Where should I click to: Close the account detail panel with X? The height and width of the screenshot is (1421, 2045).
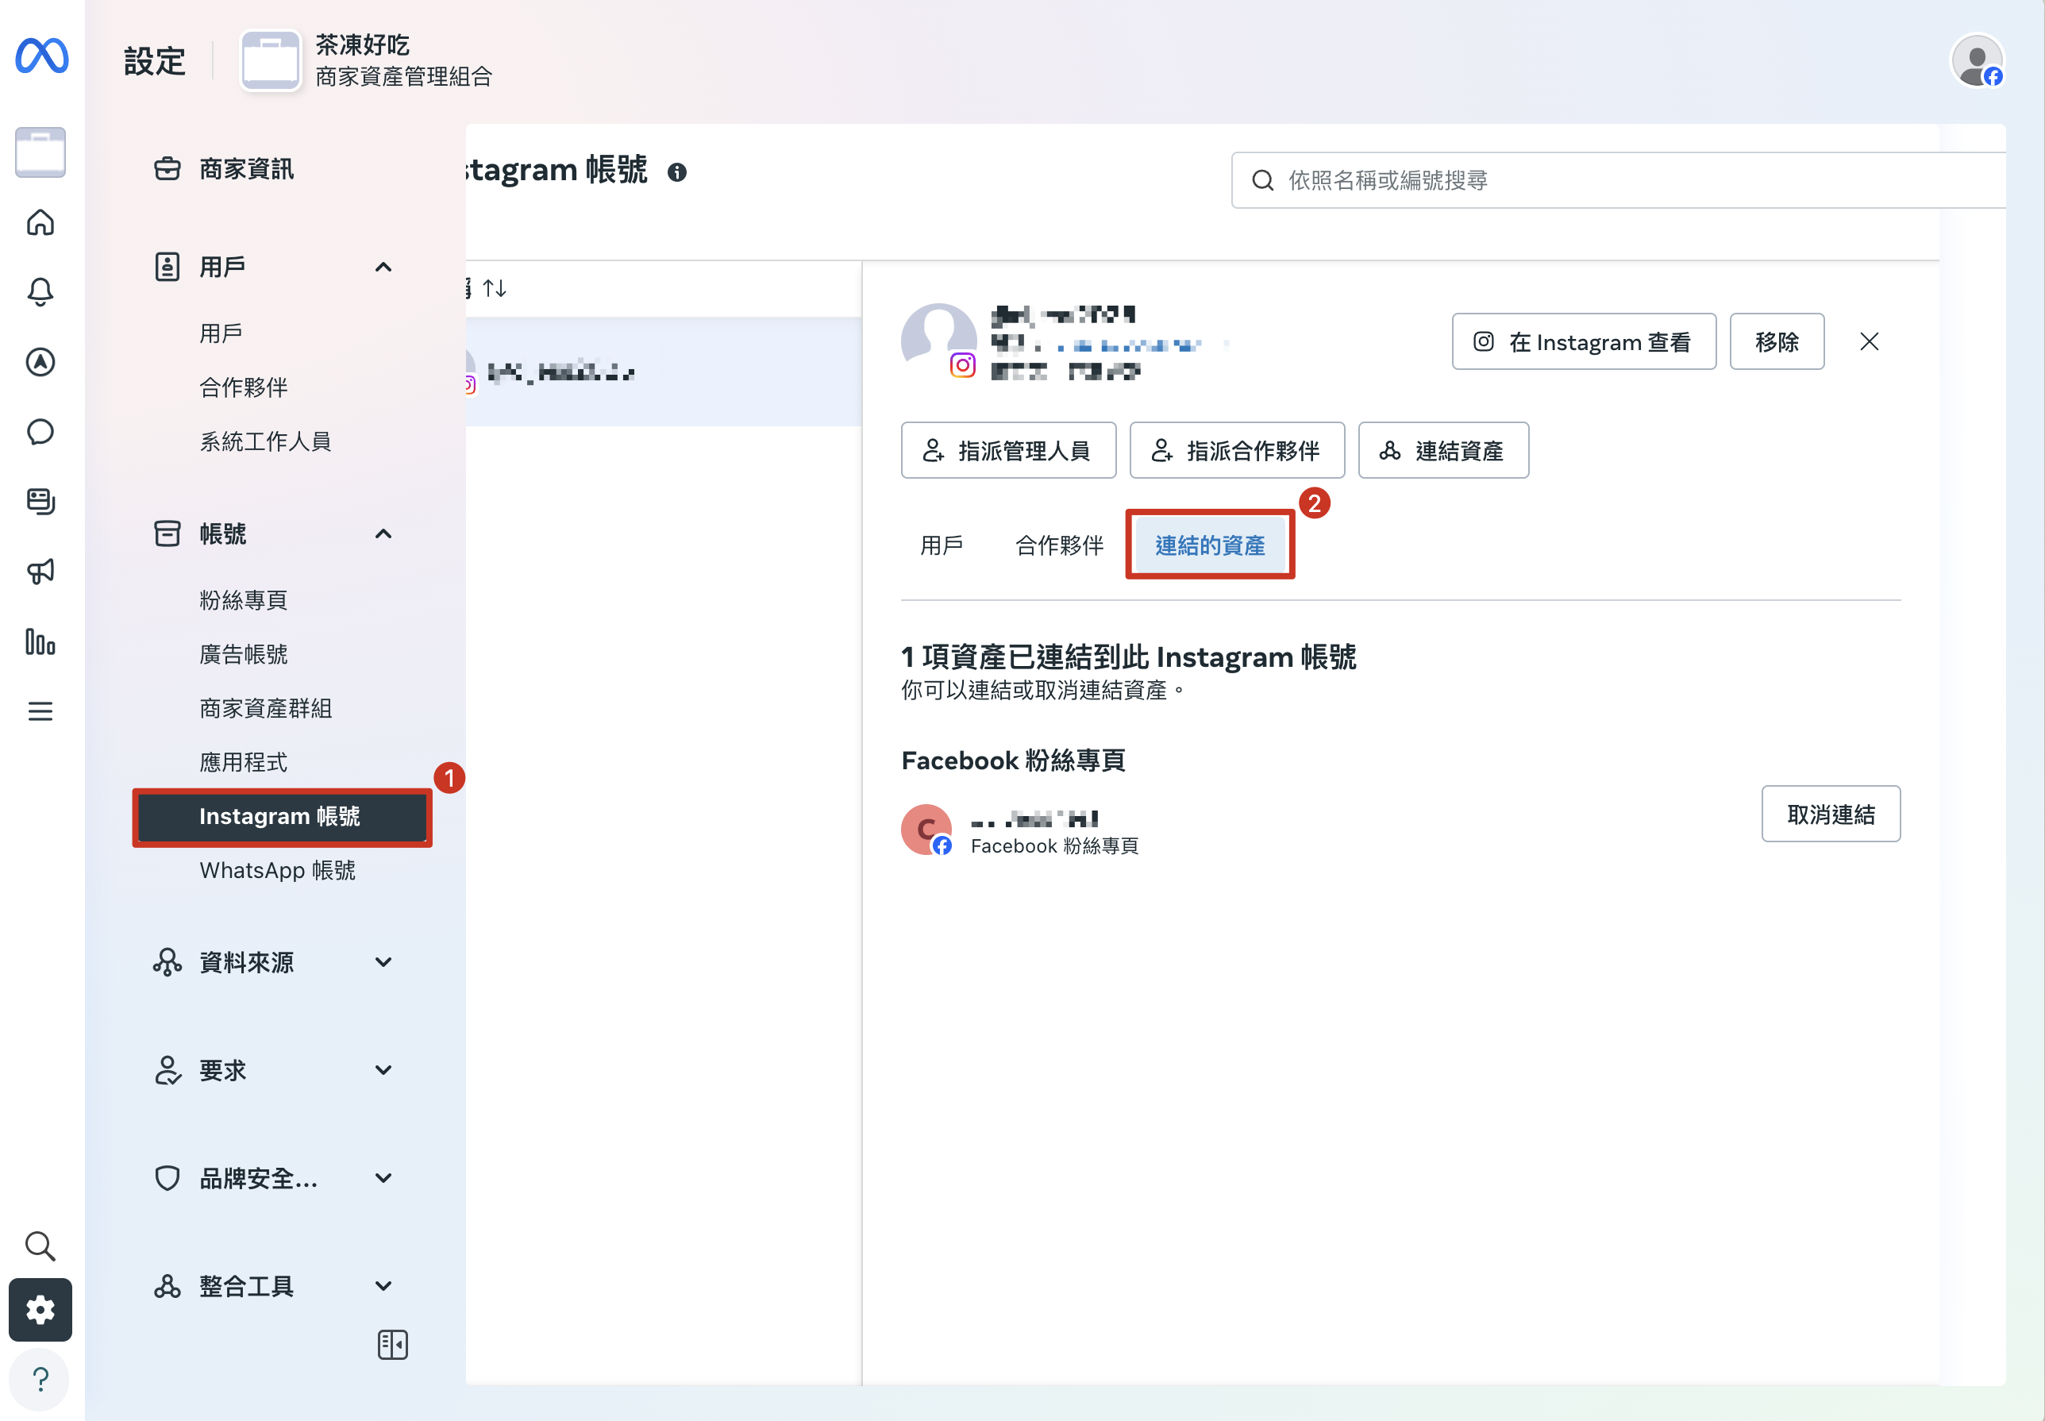coord(1869,341)
